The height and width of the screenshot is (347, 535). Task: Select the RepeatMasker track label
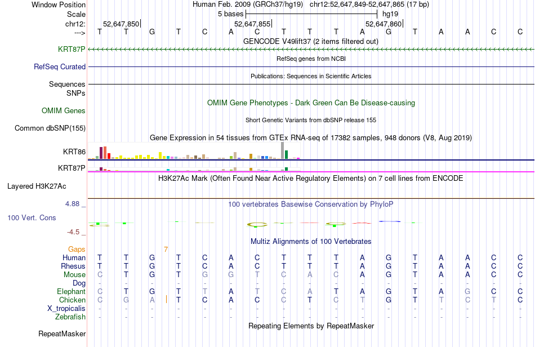[x=62, y=333]
